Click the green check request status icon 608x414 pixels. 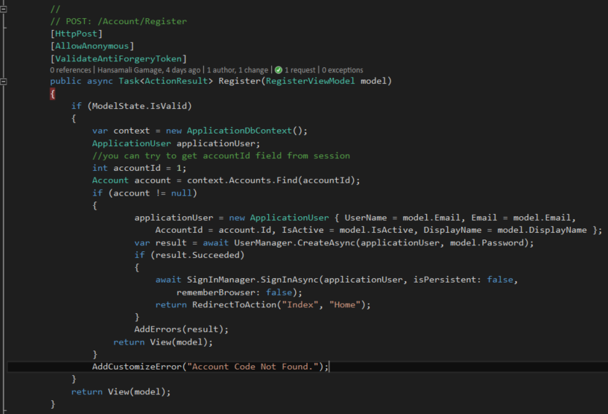tap(278, 70)
